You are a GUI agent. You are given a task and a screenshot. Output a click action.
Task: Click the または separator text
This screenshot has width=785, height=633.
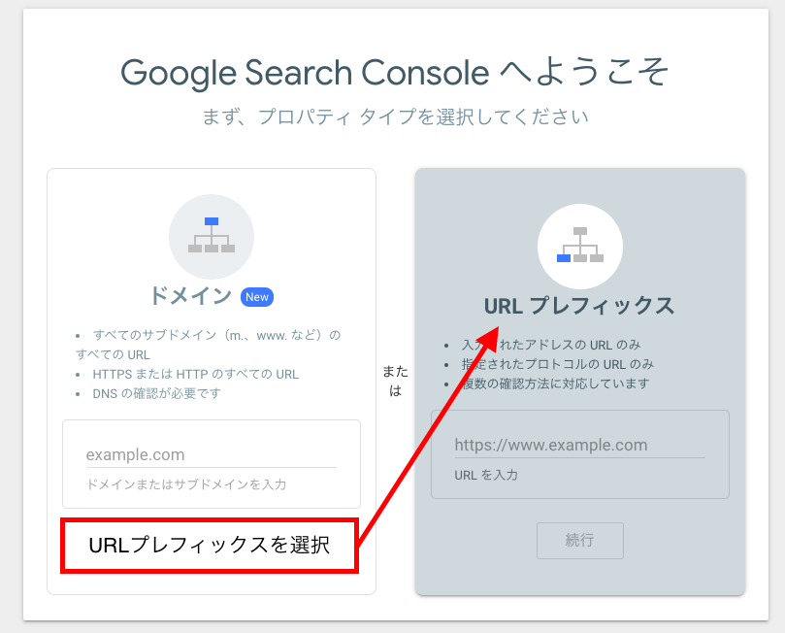pyautogui.click(x=396, y=381)
